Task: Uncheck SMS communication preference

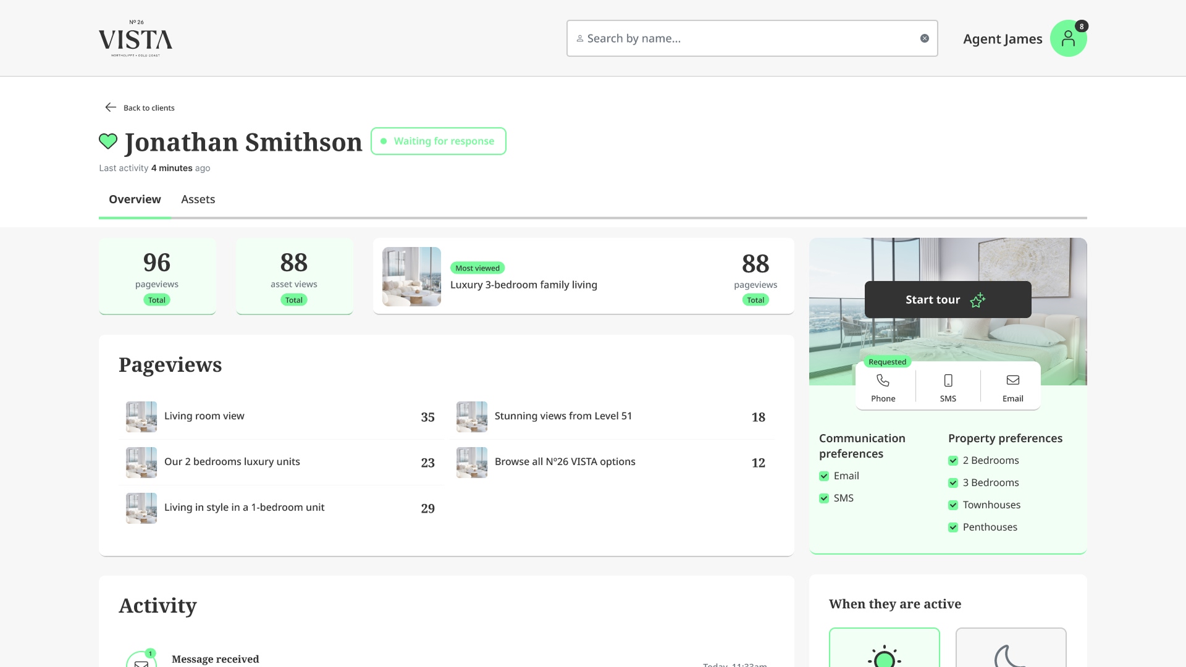Action: [824, 498]
